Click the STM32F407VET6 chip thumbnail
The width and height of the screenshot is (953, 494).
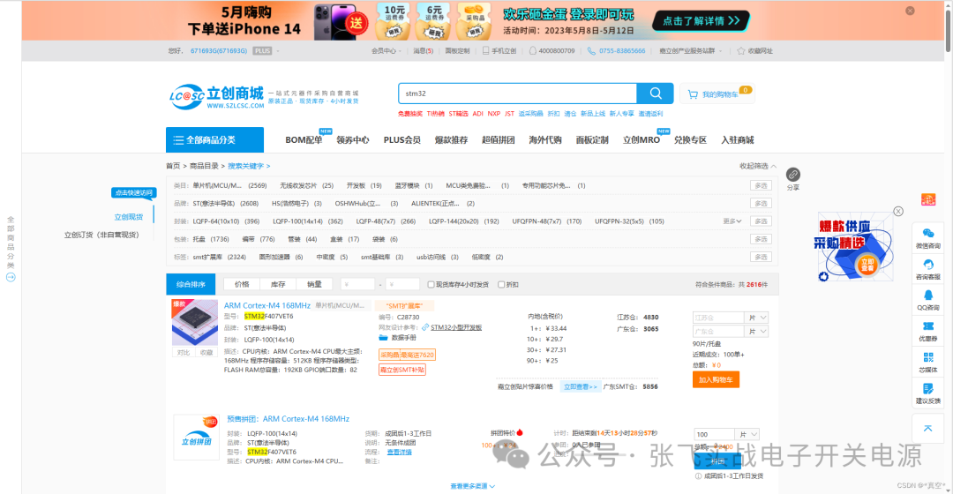[x=194, y=322]
